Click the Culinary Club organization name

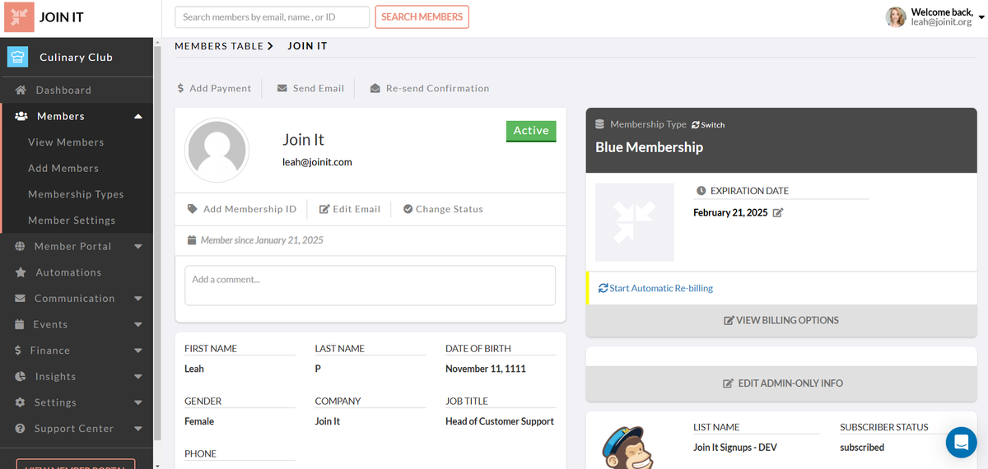[x=76, y=58]
